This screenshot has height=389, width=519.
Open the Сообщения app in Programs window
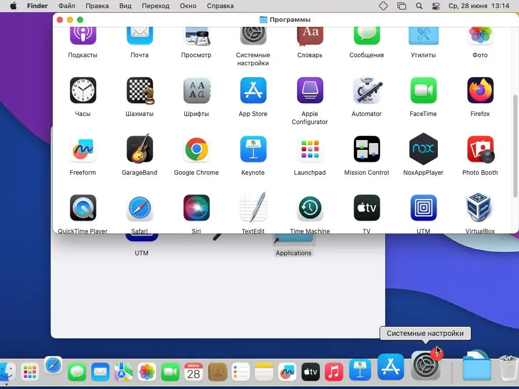click(x=366, y=36)
